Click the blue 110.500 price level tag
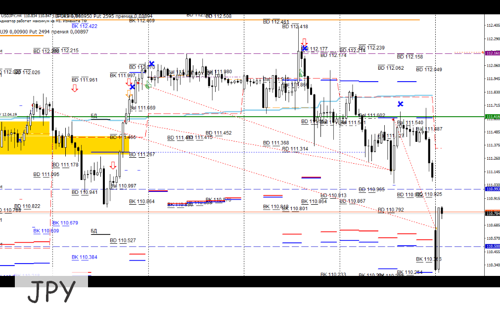The image size is (500, 313). (493, 246)
